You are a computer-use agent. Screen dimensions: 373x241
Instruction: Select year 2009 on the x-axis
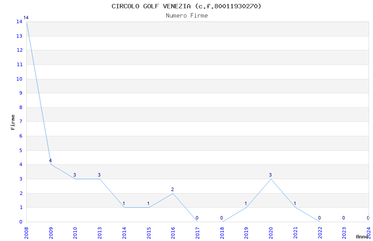click(x=50, y=233)
